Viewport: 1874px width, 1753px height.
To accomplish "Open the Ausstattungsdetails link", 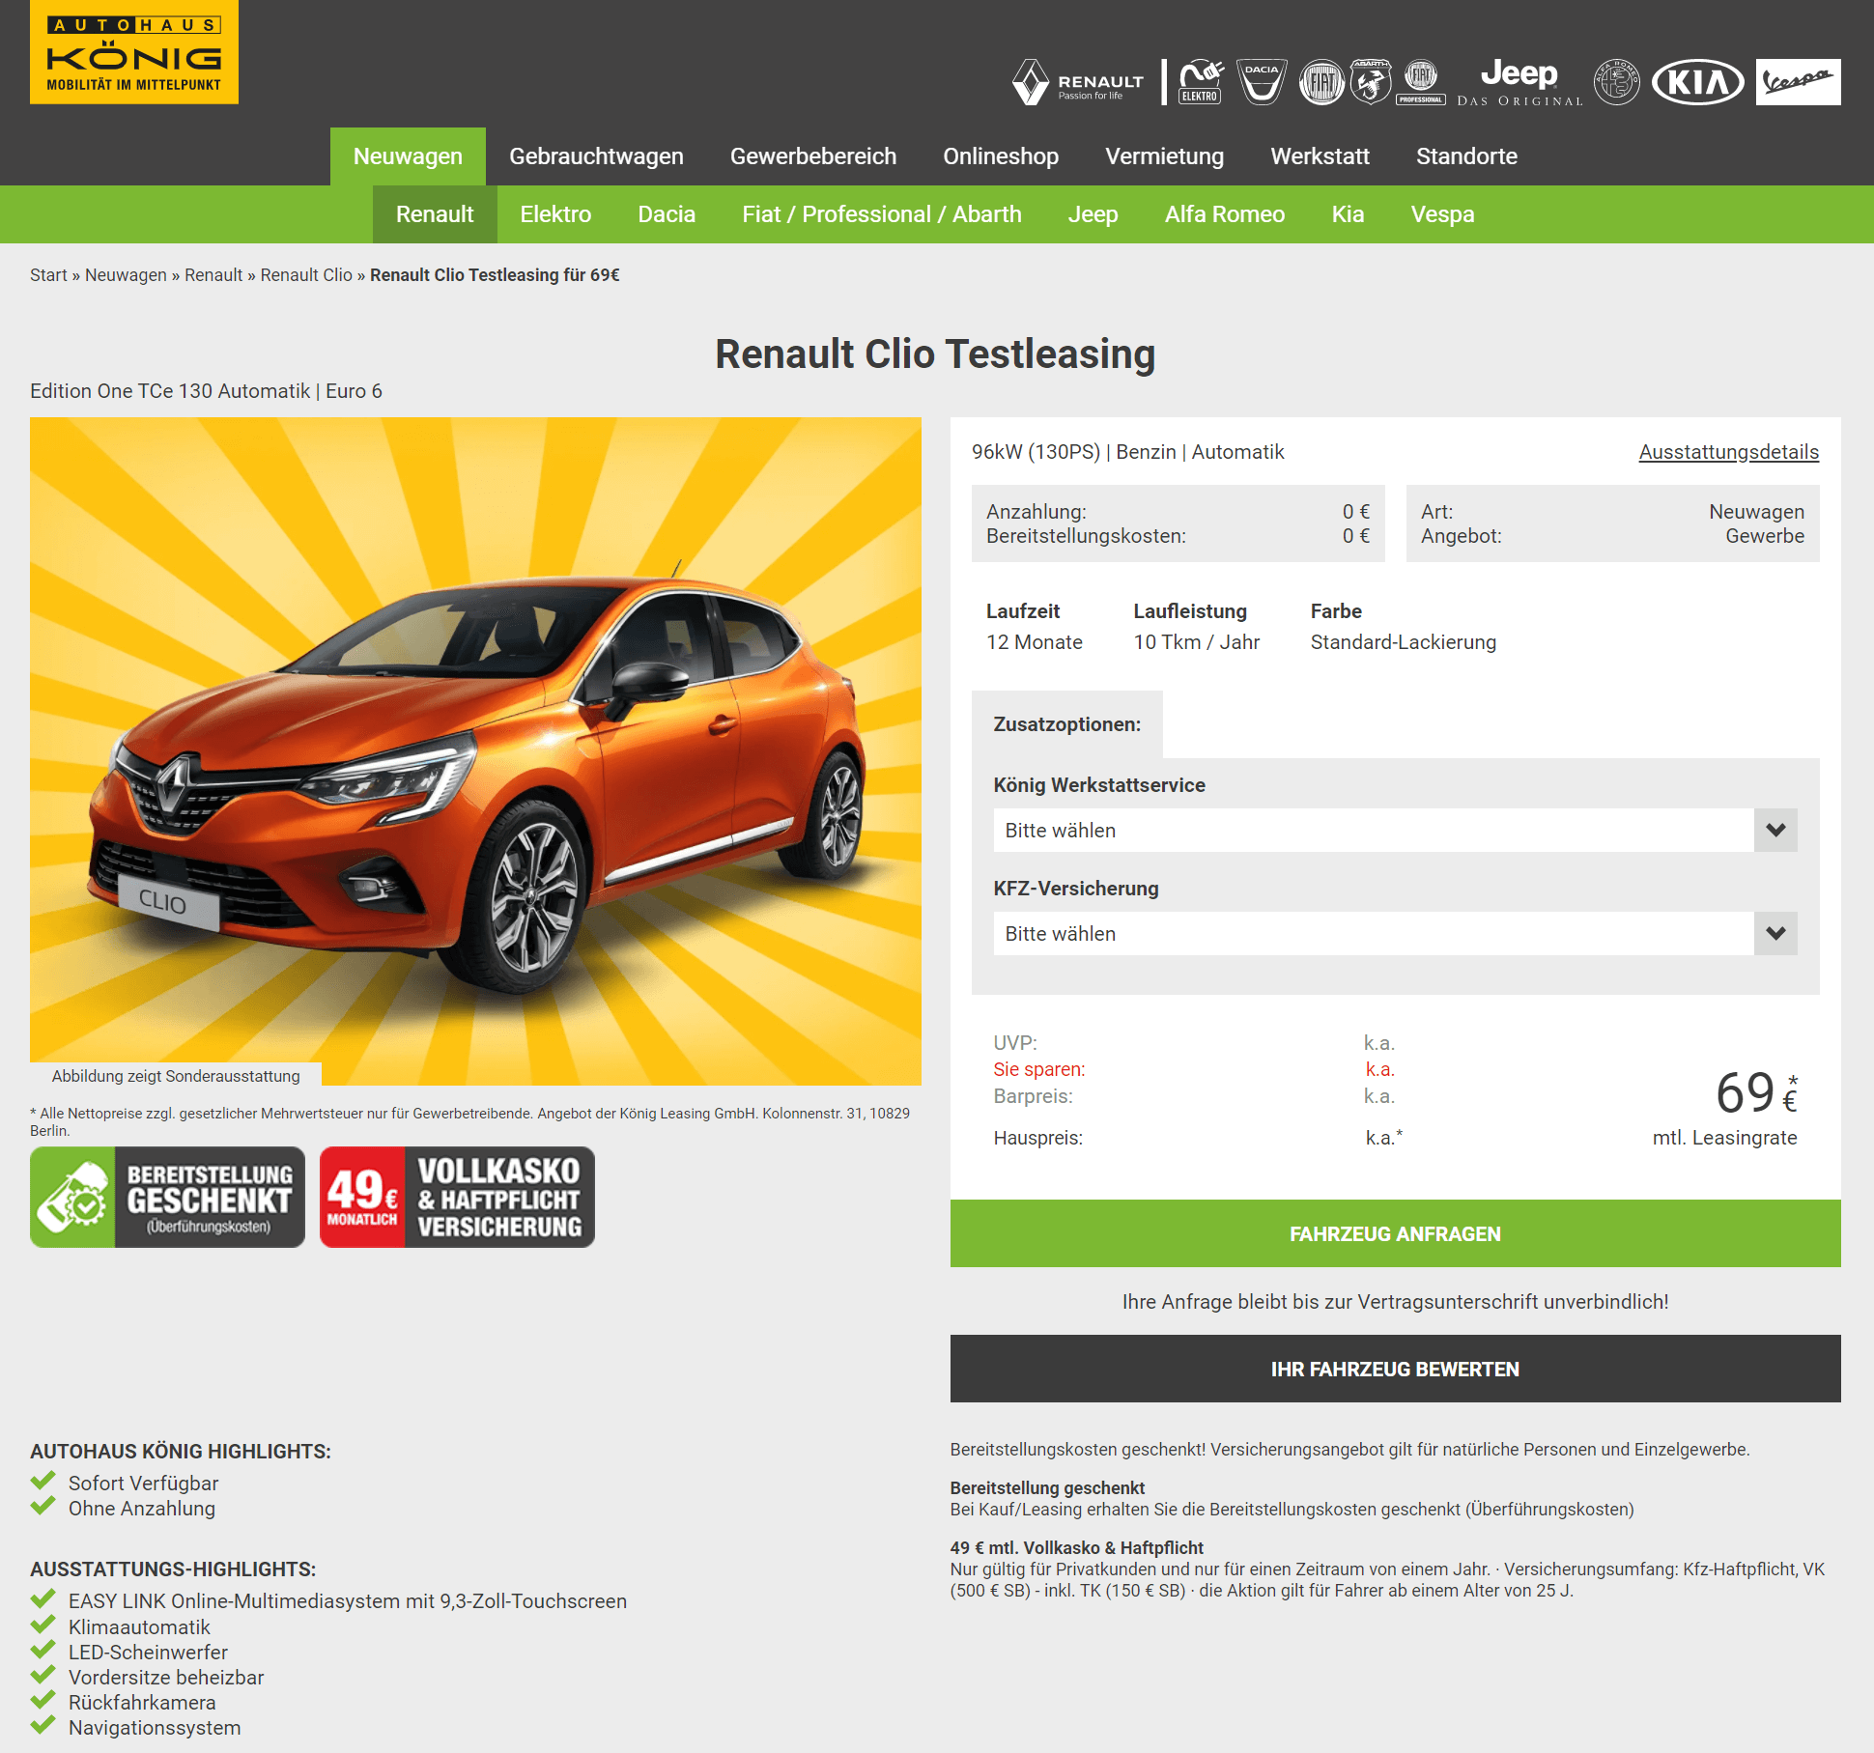I will (1728, 452).
